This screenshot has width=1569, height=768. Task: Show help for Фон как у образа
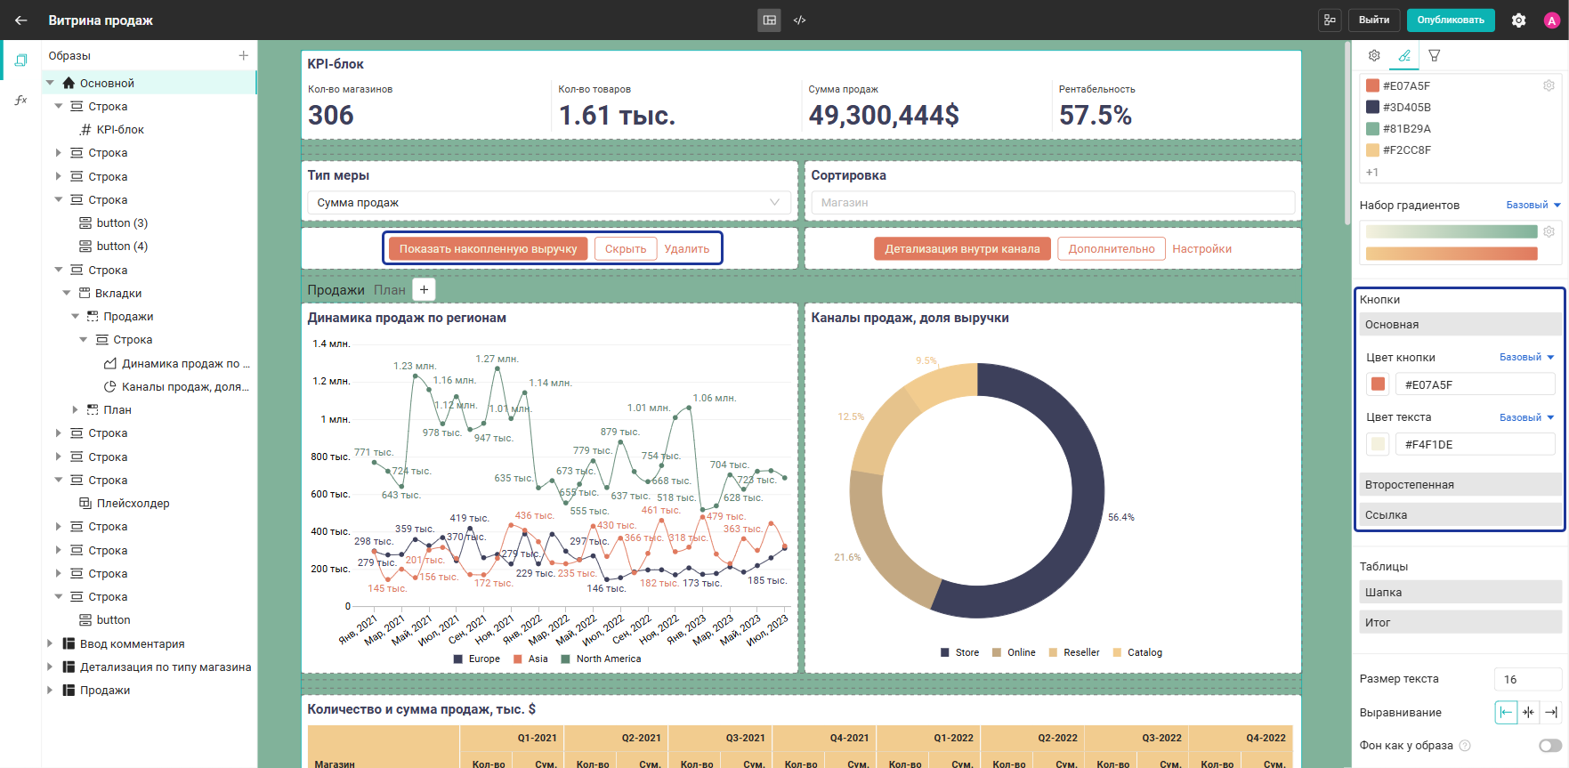pos(1465,746)
